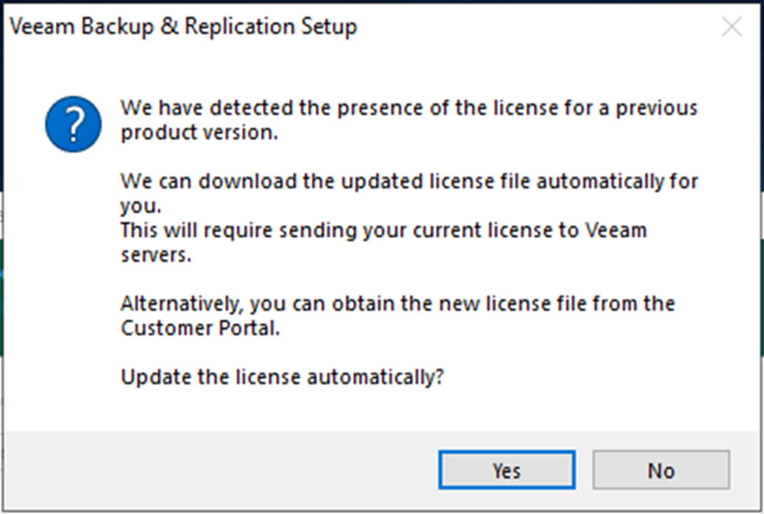Click the blue question mark icon
The width and height of the screenshot is (764, 514).
pos(73,124)
